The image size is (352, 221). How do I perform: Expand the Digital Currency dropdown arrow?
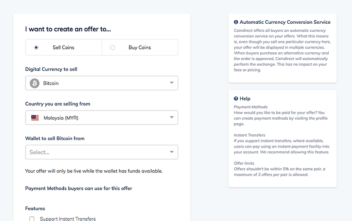(172, 83)
